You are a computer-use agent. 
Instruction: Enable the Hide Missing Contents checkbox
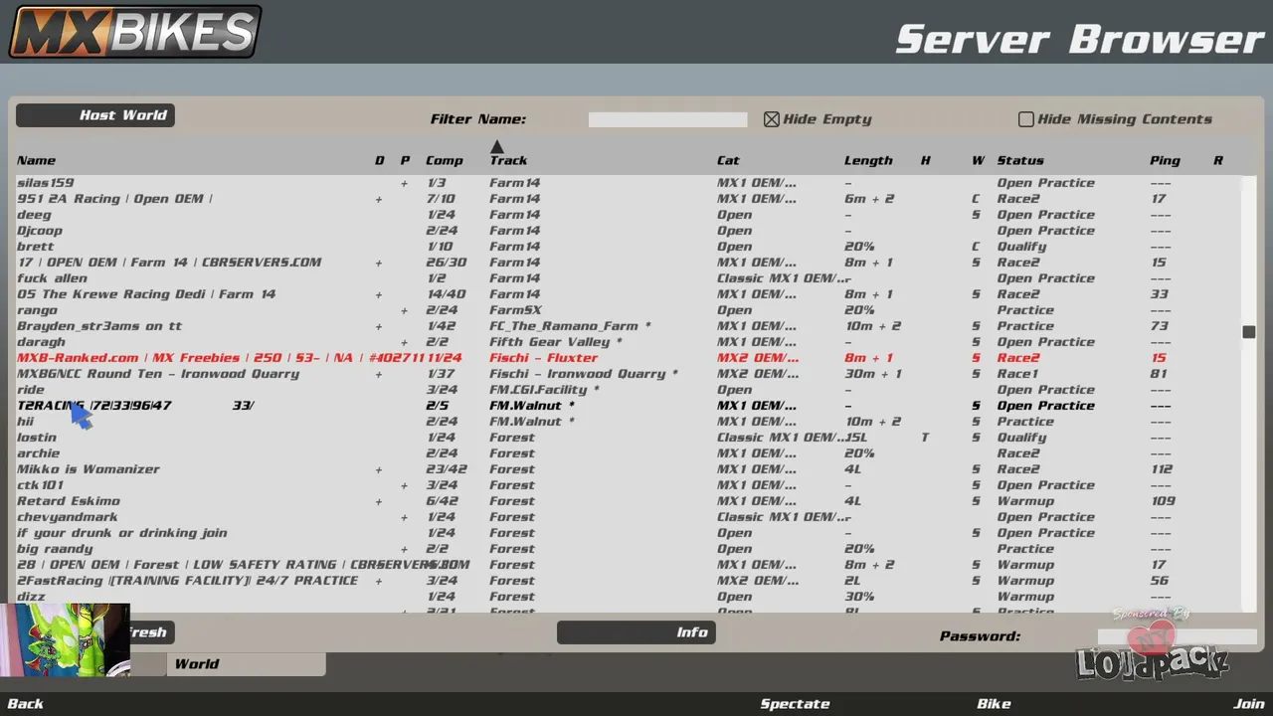1026,119
